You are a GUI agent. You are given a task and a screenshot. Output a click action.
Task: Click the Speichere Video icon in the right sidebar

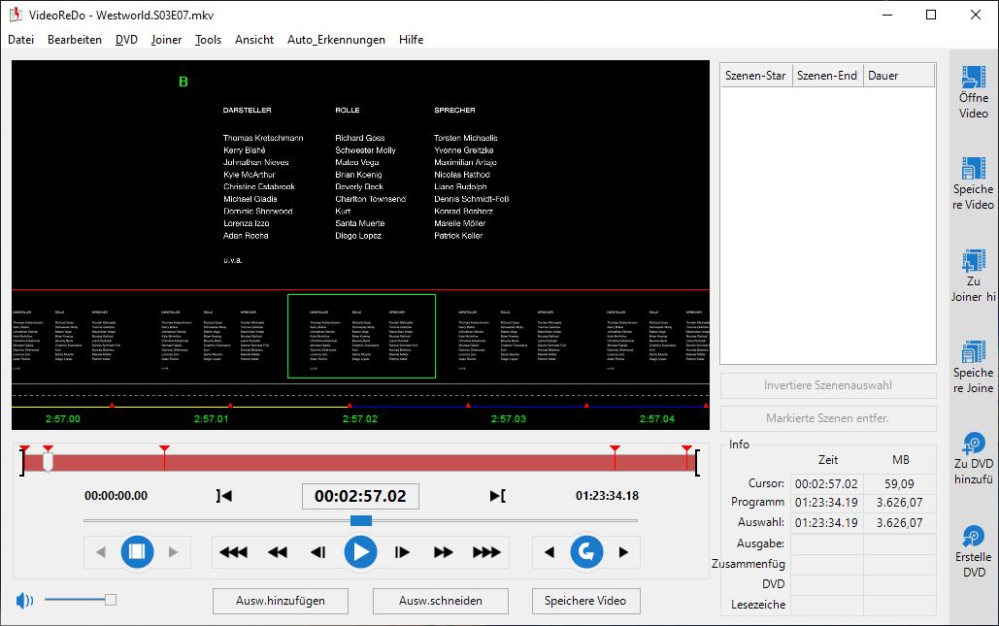coord(974,170)
